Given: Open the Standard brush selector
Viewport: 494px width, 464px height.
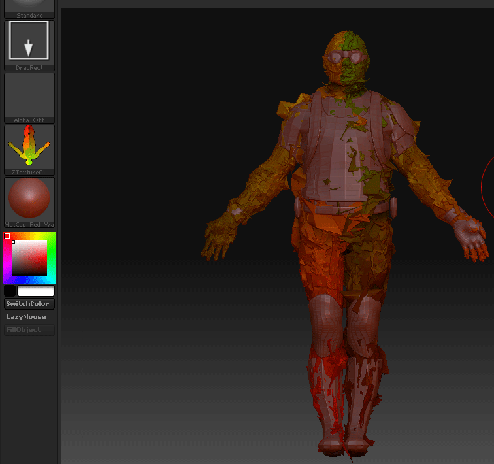Looking at the screenshot, I should [29, 9].
